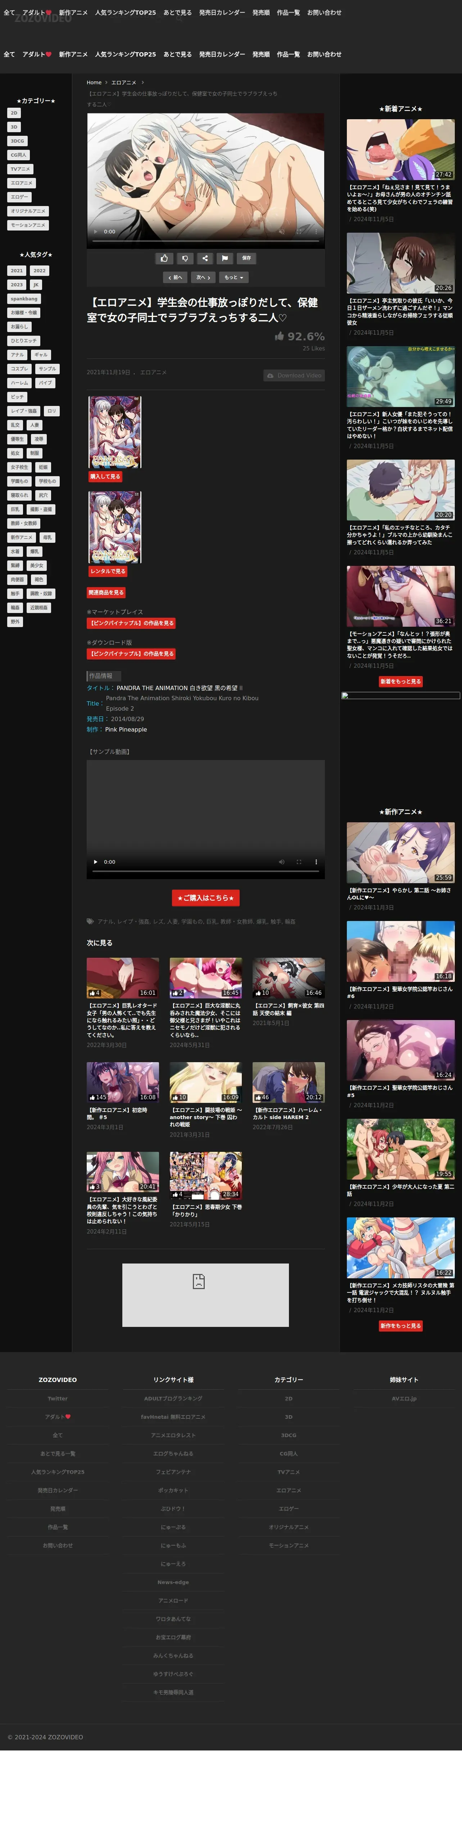The width and height of the screenshot is (462, 1847).
Task: Open 発売順 in the footer
Action: tap(57, 1508)
